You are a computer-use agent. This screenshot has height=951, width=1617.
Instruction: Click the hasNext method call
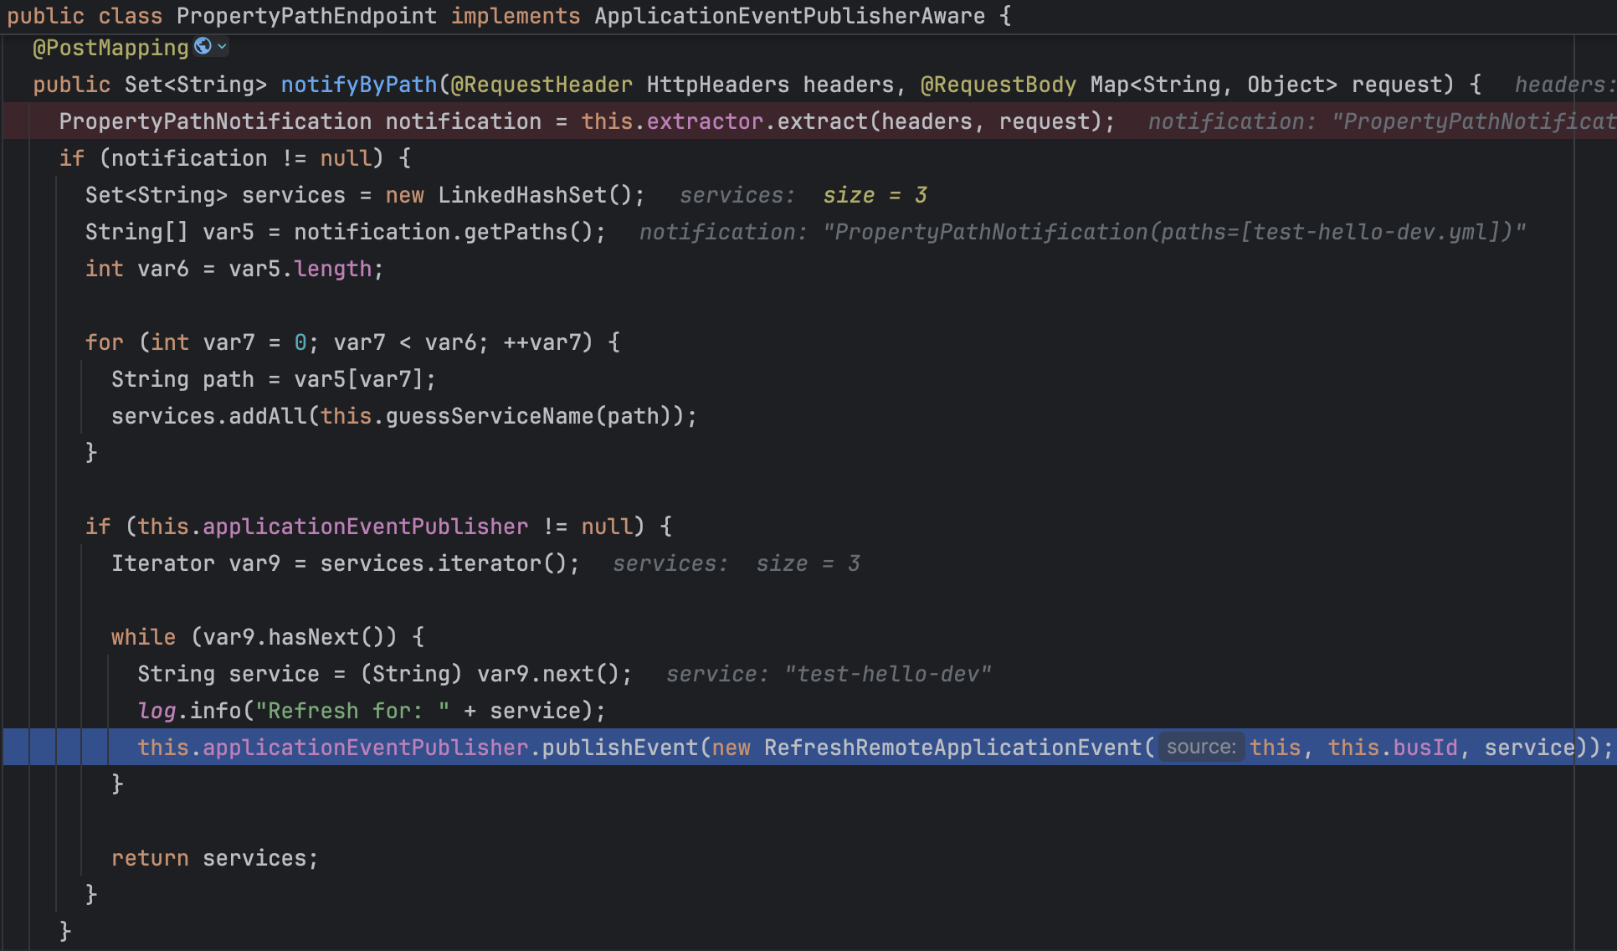(313, 637)
